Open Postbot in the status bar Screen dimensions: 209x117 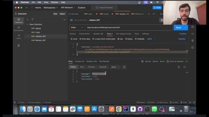[x=141, y=102]
